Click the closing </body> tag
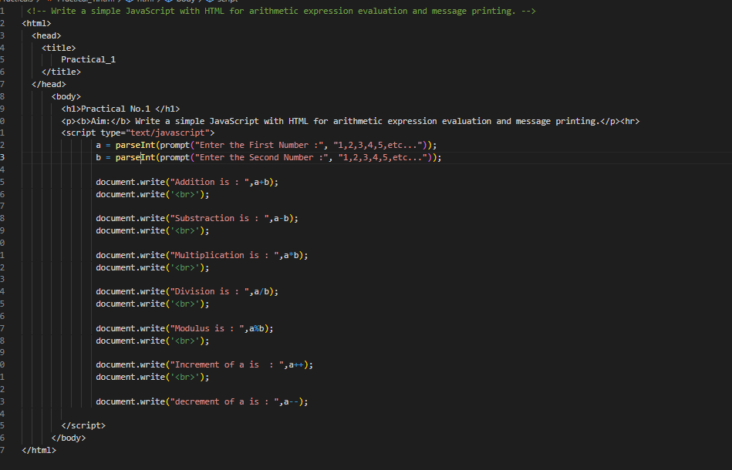This screenshot has width=732, height=470. (x=69, y=438)
